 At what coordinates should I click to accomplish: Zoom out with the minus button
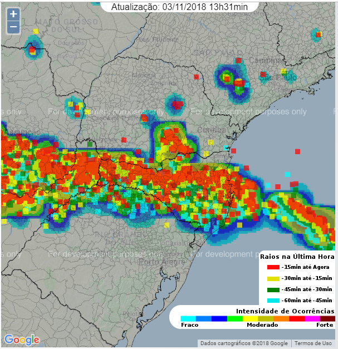click(x=13, y=27)
